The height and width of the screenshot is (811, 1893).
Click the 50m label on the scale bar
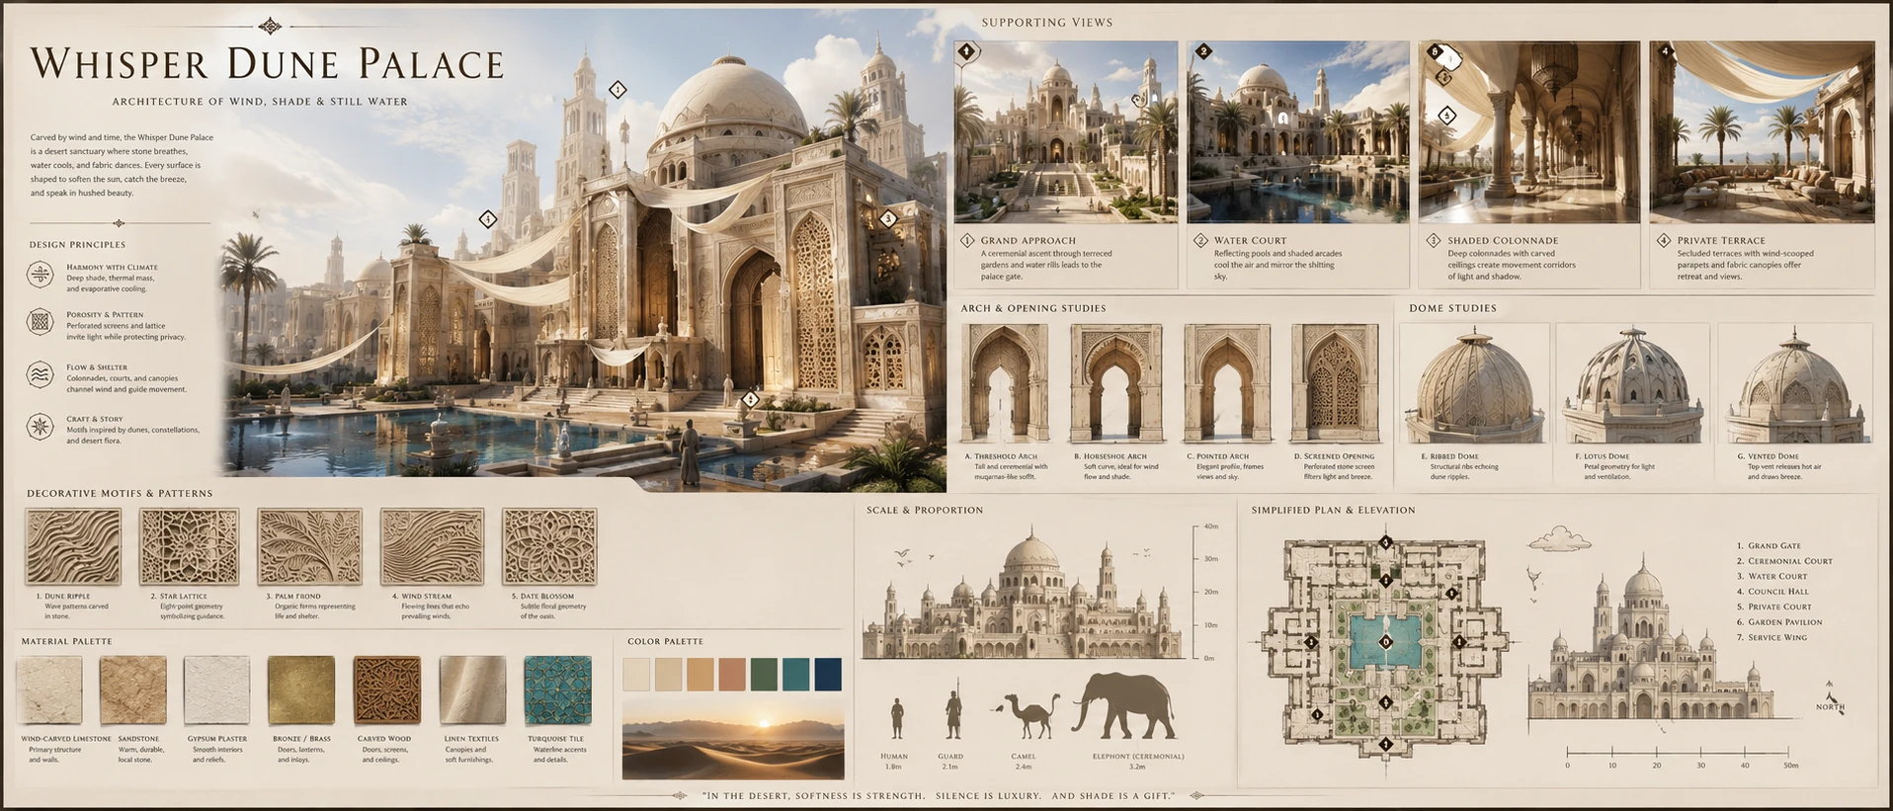pos(1790,766)
